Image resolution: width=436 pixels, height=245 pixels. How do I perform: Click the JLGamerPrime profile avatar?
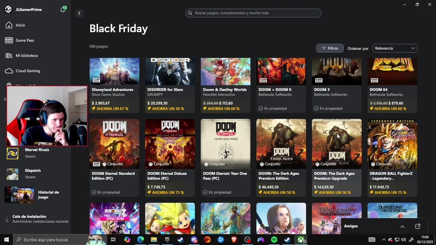tap(8, 10)
